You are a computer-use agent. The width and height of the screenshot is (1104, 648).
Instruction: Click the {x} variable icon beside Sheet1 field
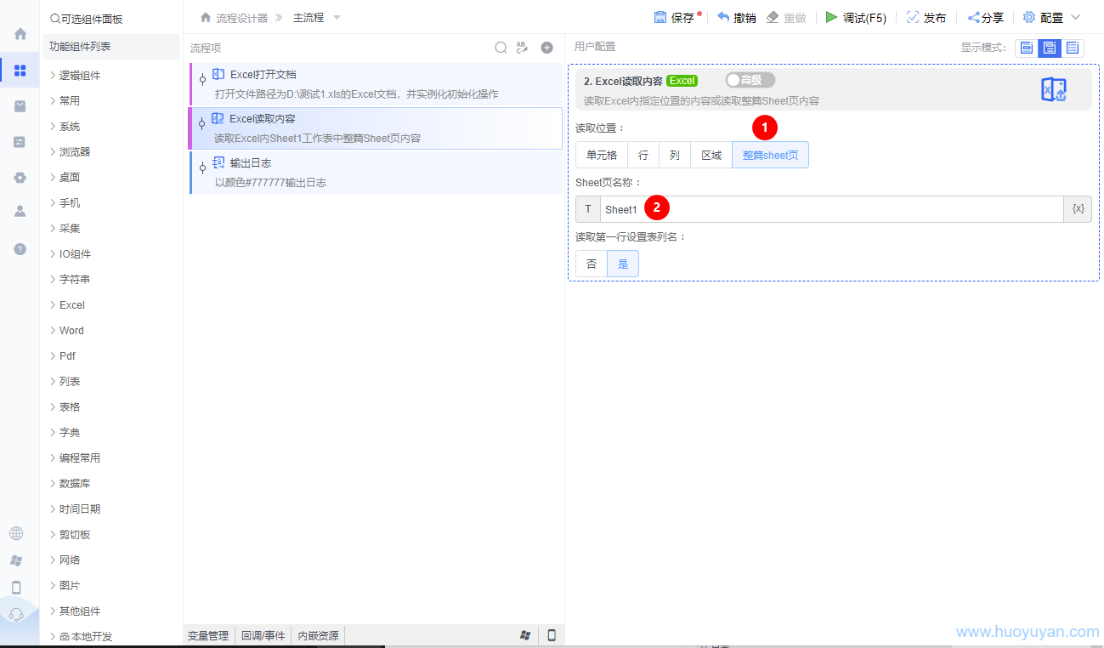pos(1078,209)
